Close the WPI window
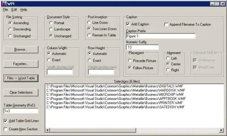 223,4
